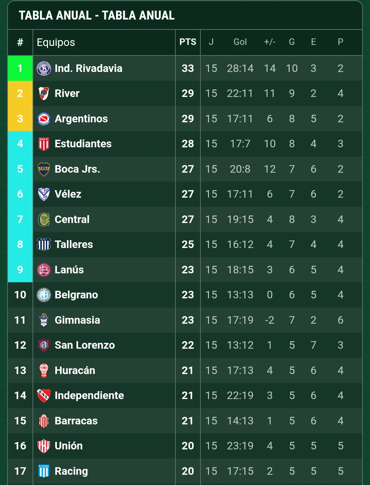The image size is (370, 485).
Task: Click the yellow position 2 cell
Action: [20, 94]
